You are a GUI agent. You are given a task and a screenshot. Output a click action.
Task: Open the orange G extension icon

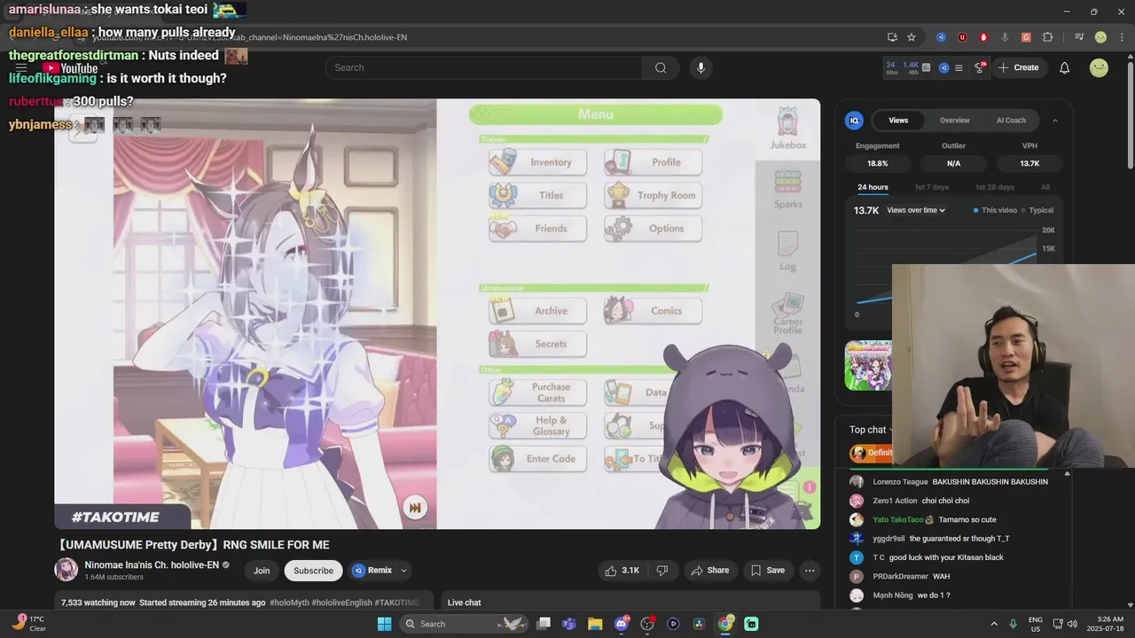[x=1026, y=37]
